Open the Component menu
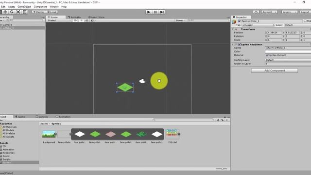The height and width of the screenshot is (175, 311). click(40, 7)
